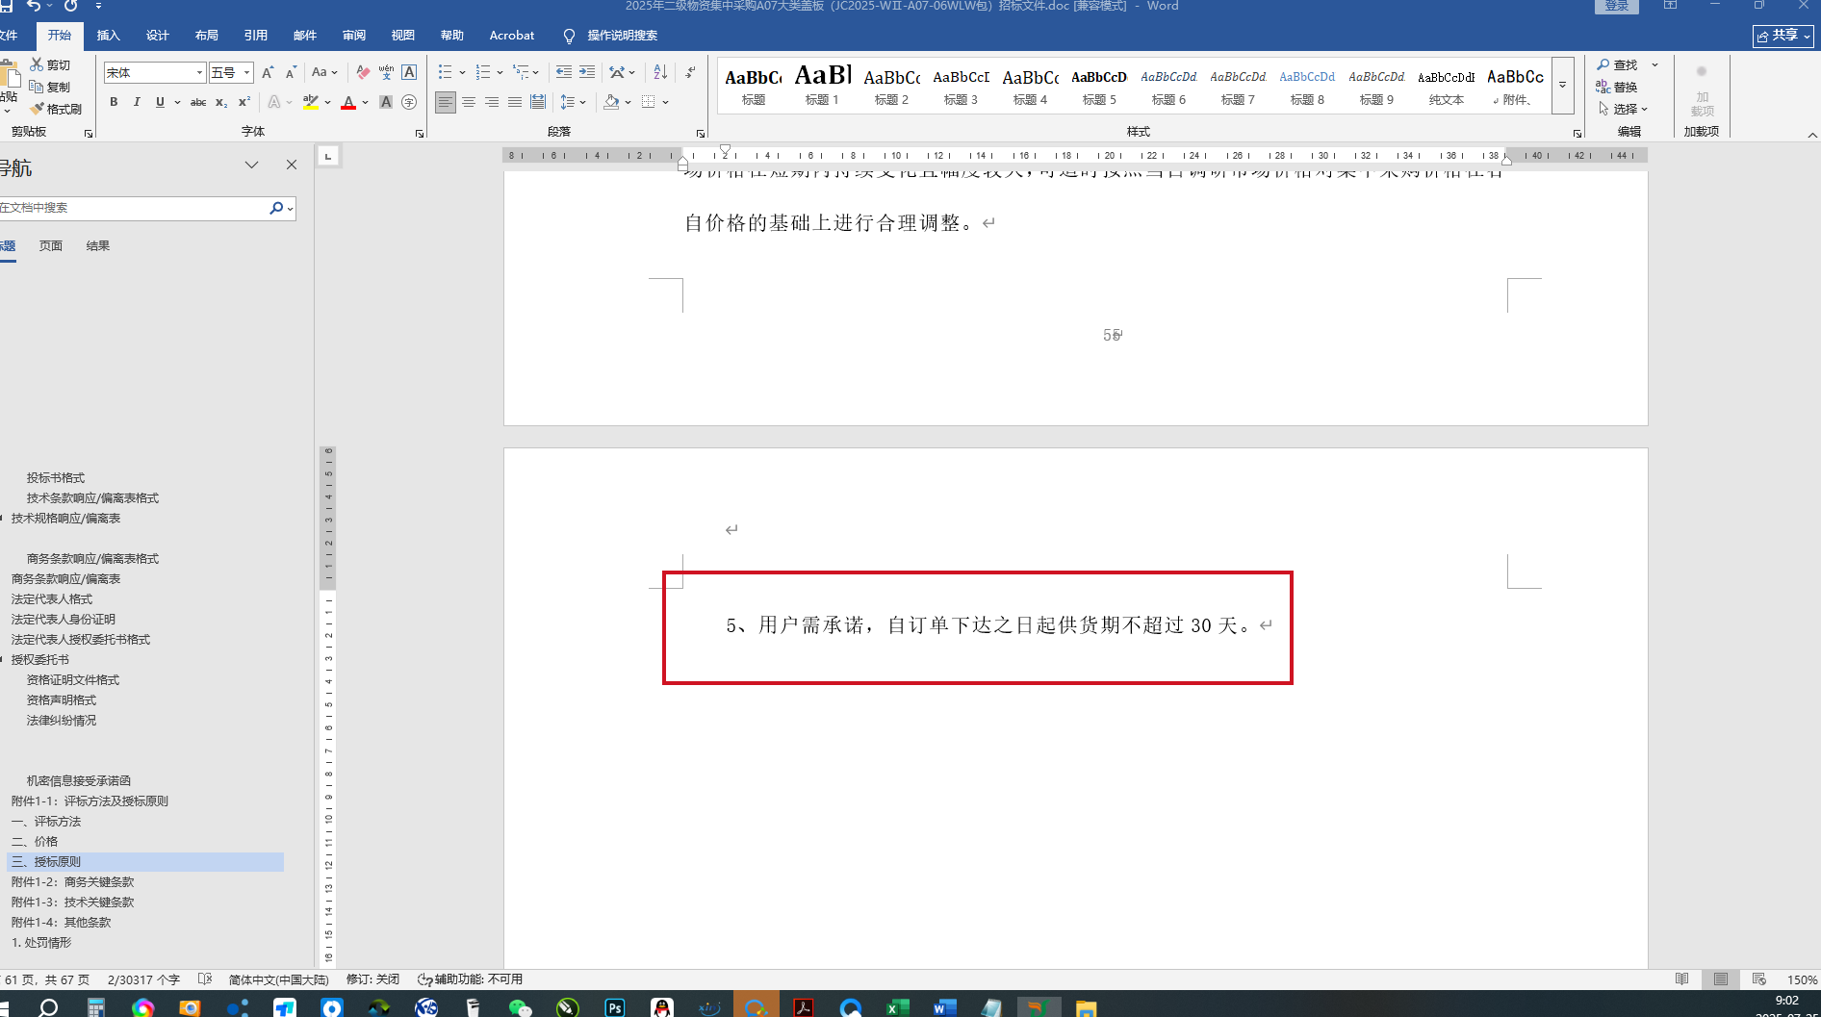Increase font size with the grow-font icon

268,72
